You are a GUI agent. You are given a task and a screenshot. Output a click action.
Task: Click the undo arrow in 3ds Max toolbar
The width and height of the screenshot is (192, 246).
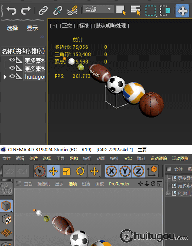coord(11,11)
